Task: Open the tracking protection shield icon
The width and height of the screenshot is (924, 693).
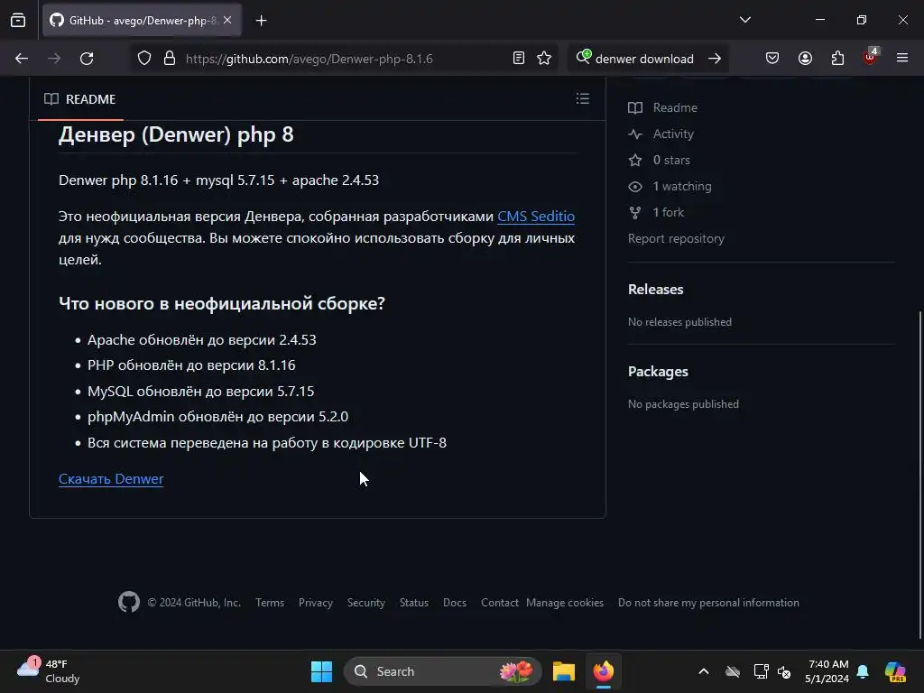Action: click(x=144, y=59)
